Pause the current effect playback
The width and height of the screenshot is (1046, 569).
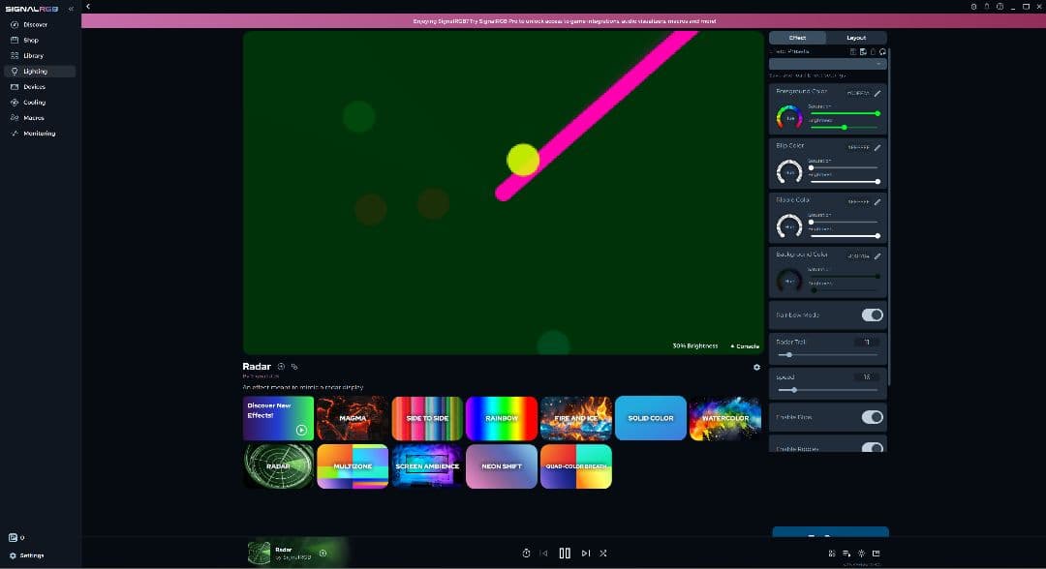tap(565, 554)
